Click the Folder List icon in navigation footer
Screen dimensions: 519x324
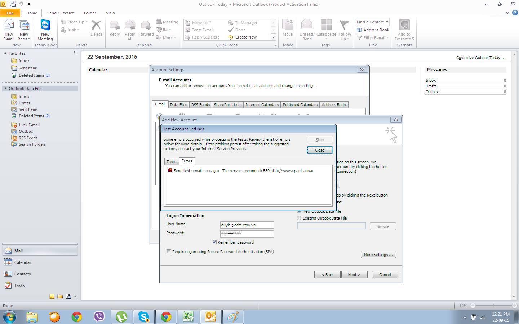[60, 296]
